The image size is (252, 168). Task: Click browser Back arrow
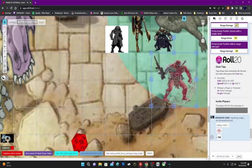click(x=3, y=8)
